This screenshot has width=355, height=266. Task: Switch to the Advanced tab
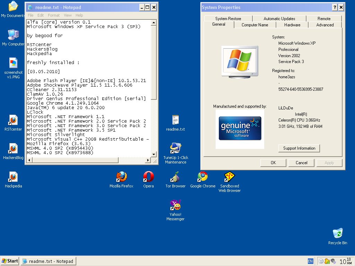(x=325, y=25)
